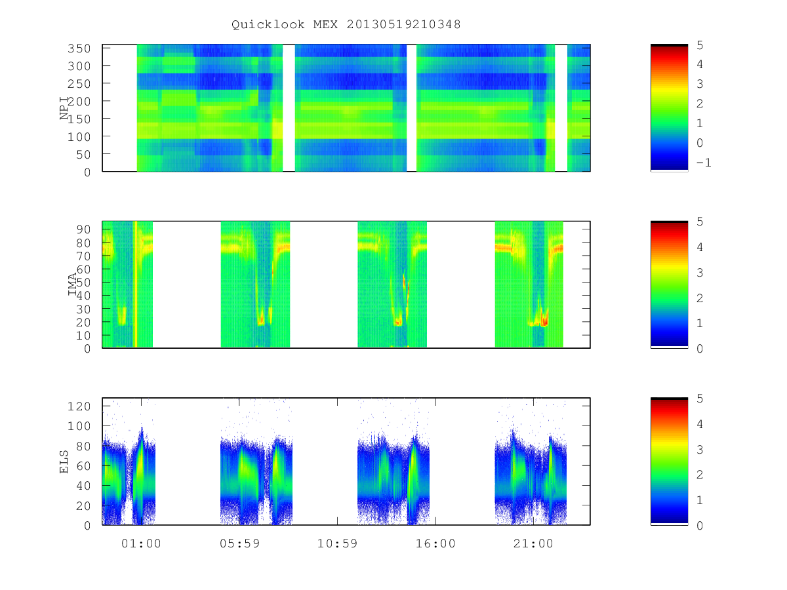Click the plot title Quicklook MEX 20130519210348
Image resolution: width=787 pixels, height=590 pixels.
point(346,25)
